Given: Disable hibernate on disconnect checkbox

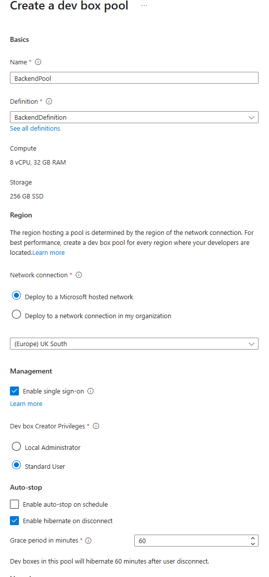Looking at the screenshot, I should point(14,521).
